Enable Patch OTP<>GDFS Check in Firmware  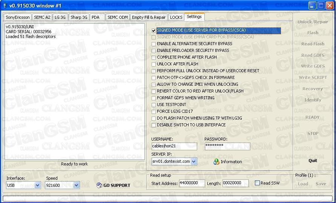153,78
